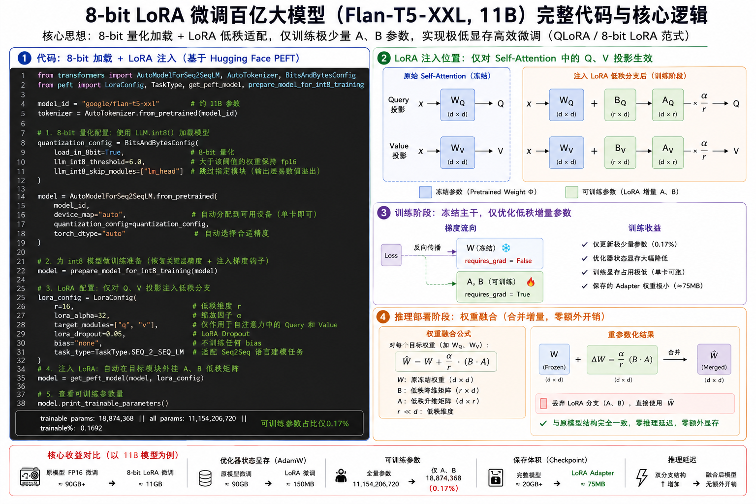
Task: Click the checkmark beside 优化器状态显存大幅降低
Action: [585, 258]
